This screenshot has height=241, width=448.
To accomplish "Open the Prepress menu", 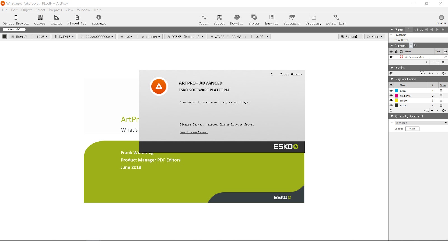I will point(55,10).
